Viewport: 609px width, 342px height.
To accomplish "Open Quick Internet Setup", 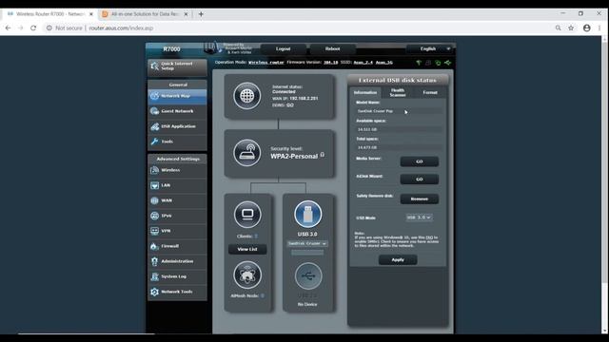I will coord(177,66).
